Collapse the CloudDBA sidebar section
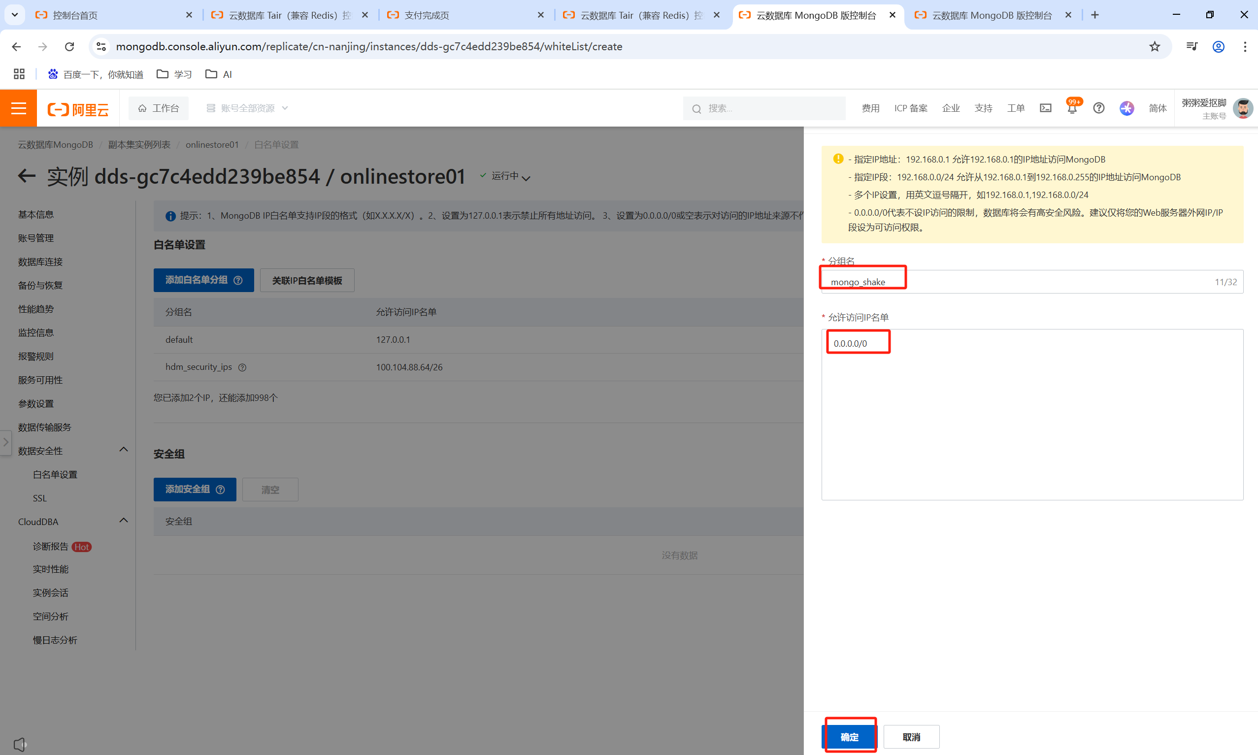 pos(123,520)
